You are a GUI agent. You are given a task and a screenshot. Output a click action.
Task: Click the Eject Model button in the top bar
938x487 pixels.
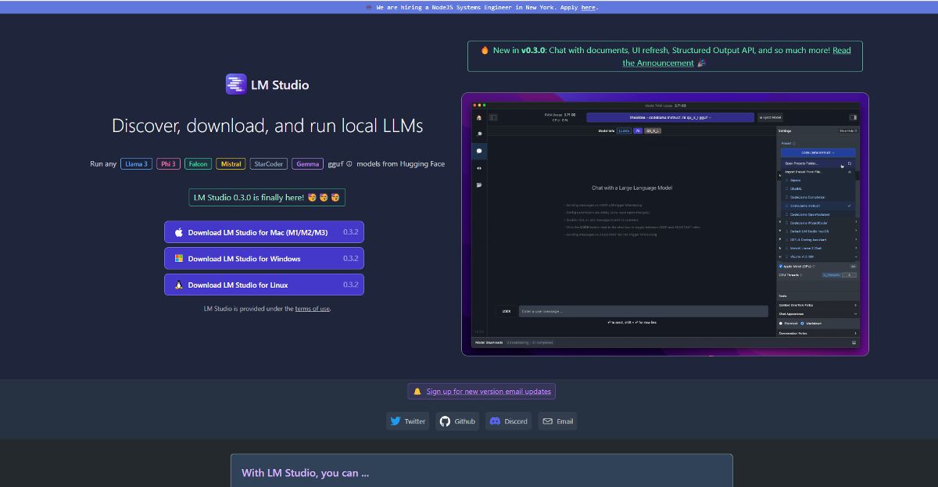click(770, 117)
